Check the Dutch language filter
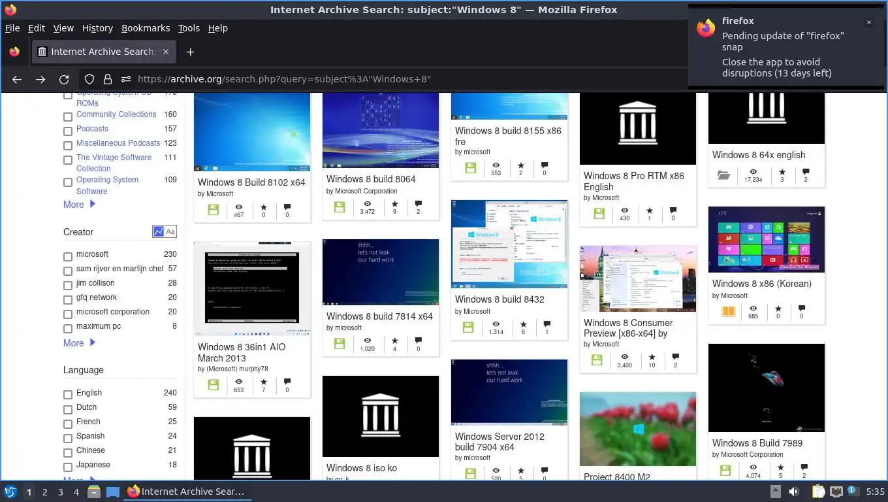Image resolution: width=888 pixels, height=502 pixels. pos(67,410)
